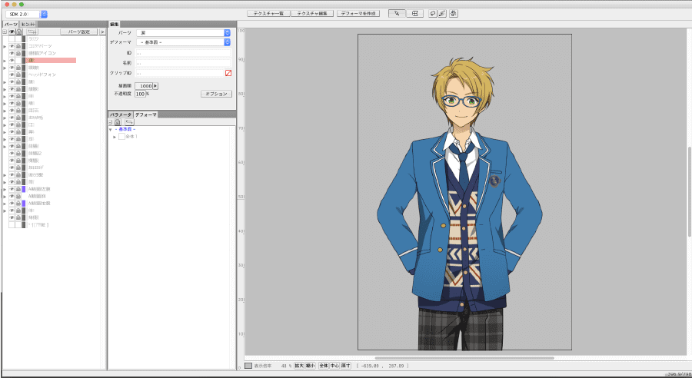
Task: Hide the コアパーツ part
Action: (12, 46)
